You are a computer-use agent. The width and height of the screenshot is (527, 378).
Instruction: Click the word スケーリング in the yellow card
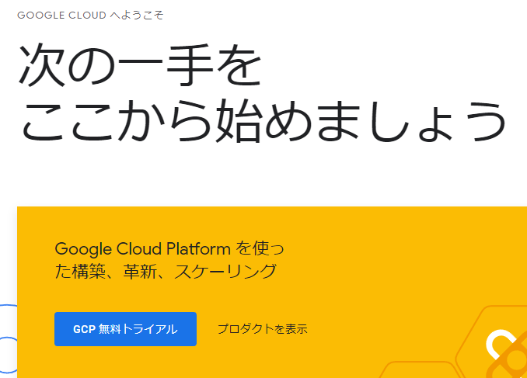[225, 272]
